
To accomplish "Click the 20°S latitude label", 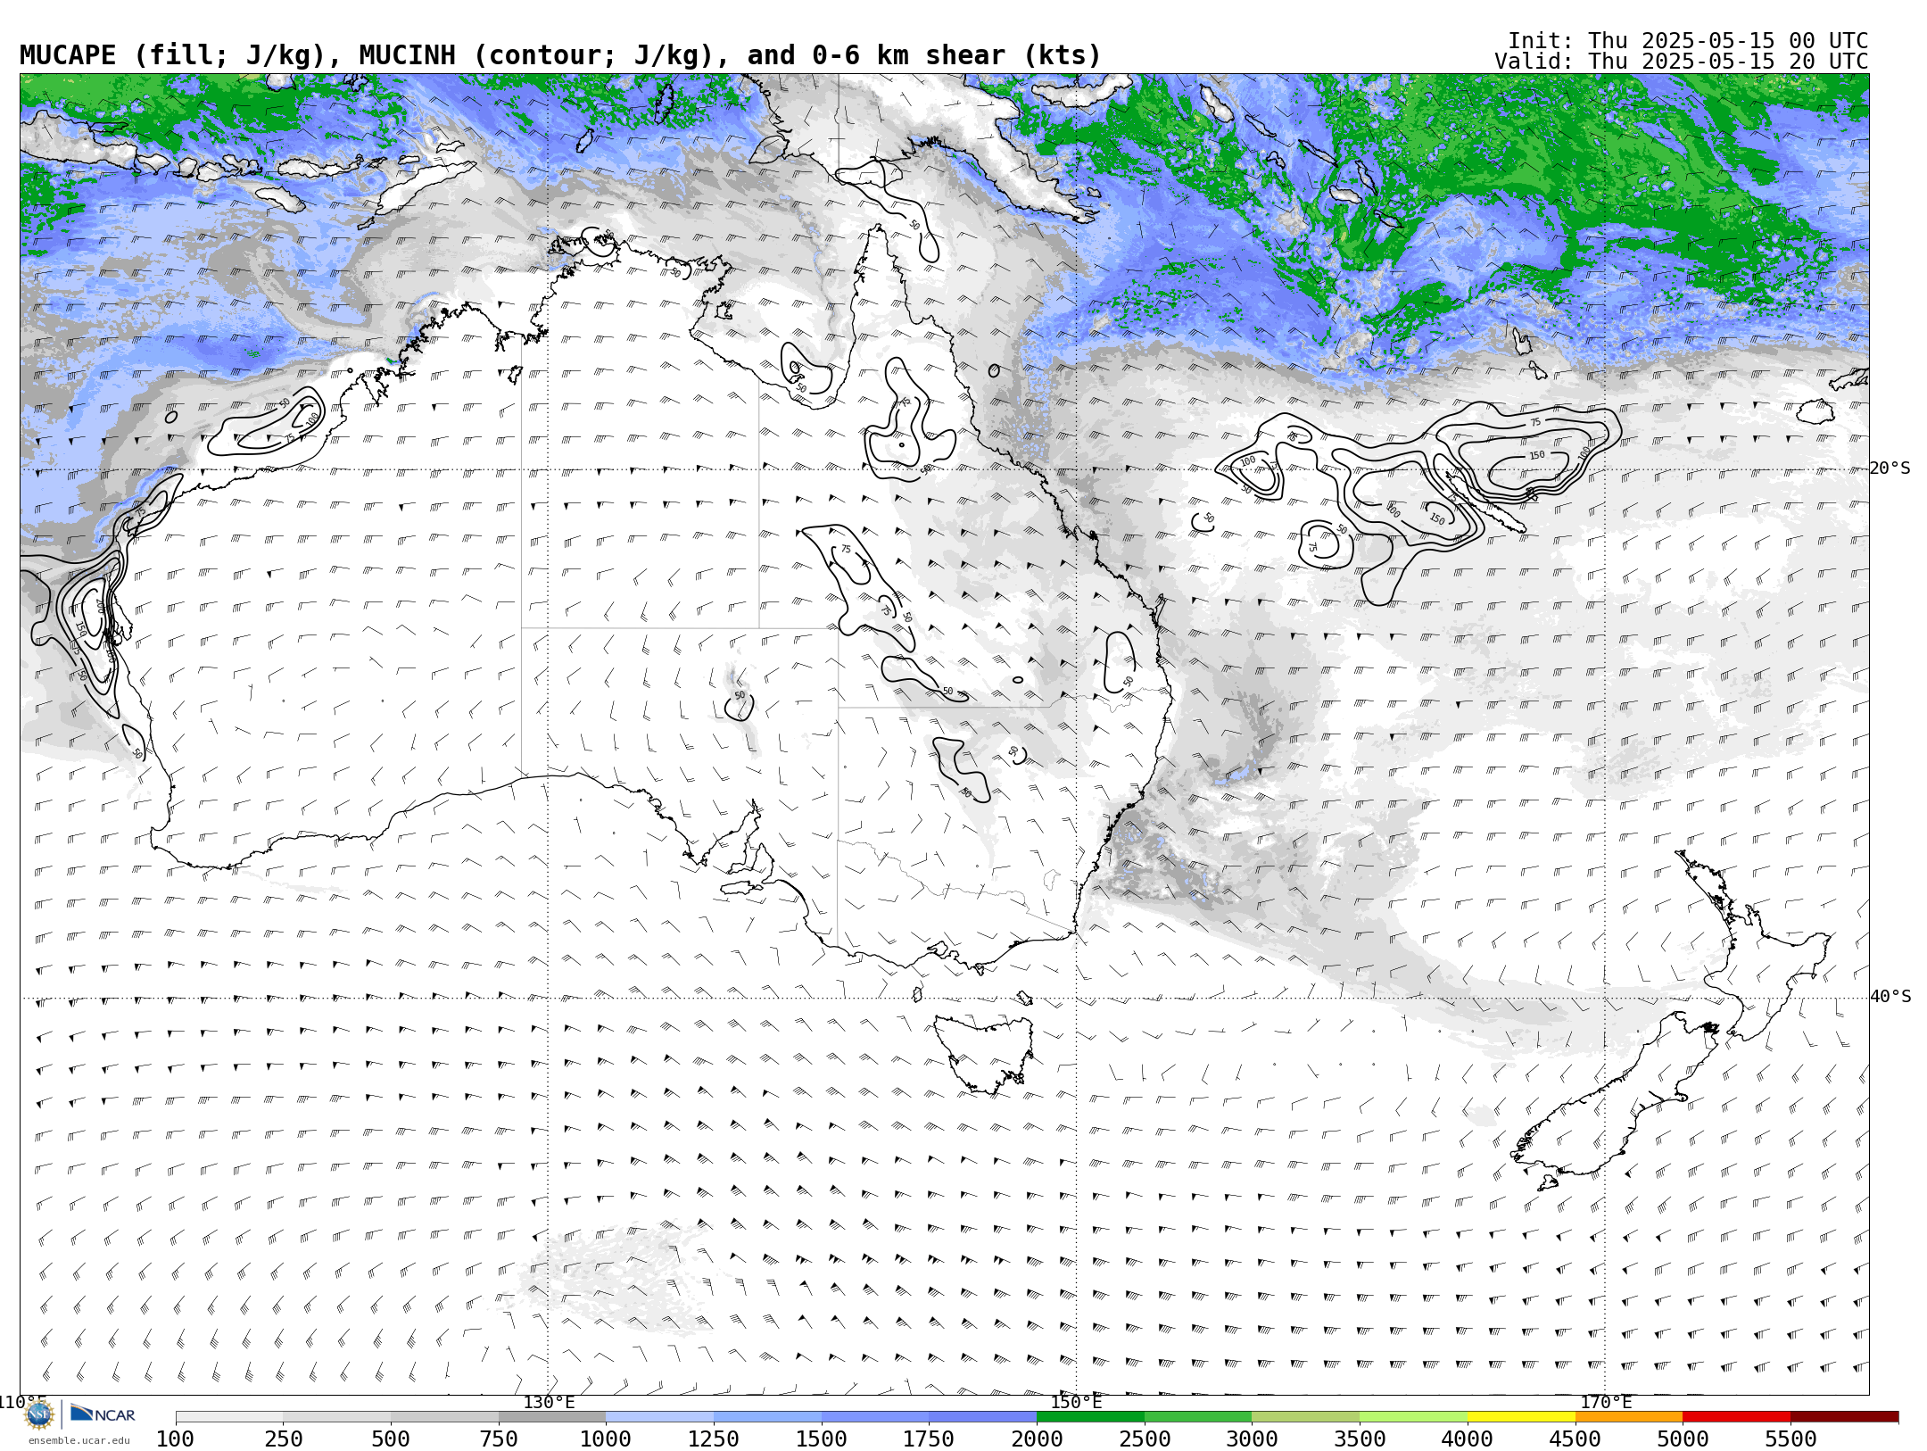I will tap(1890, 468).
